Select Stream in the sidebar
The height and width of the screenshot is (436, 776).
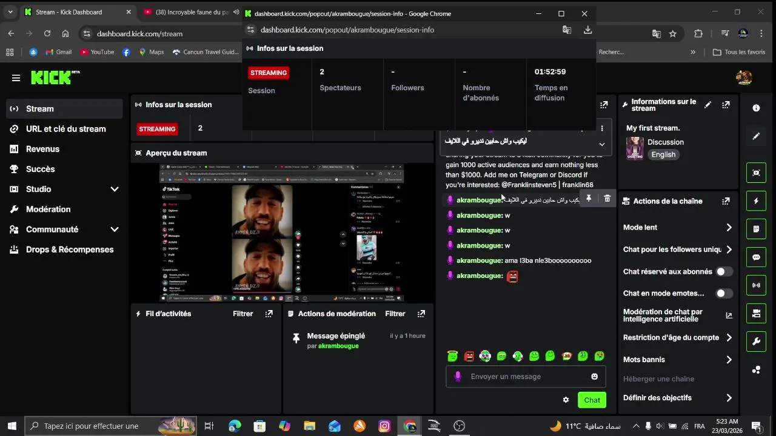click(64, 109)
